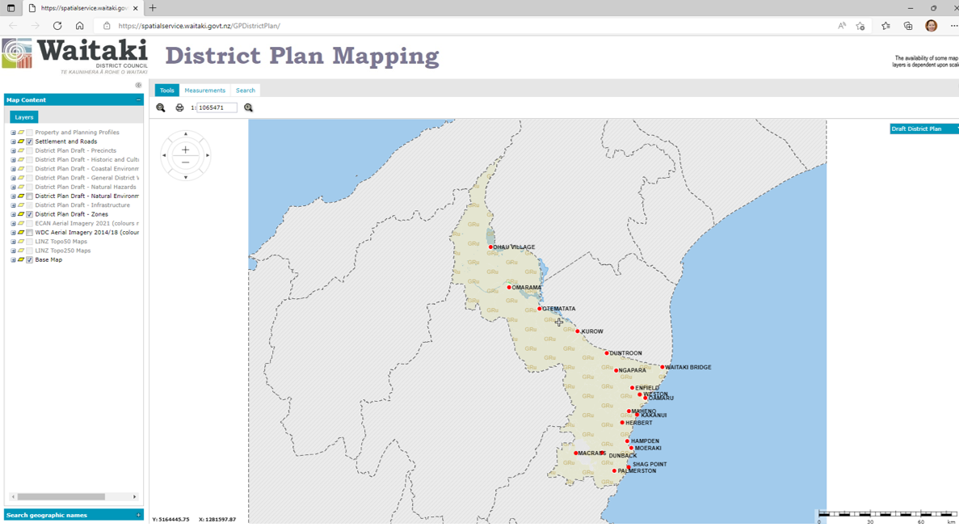
Task: Switch to the Measurements tab
Action: pos(205,90)
